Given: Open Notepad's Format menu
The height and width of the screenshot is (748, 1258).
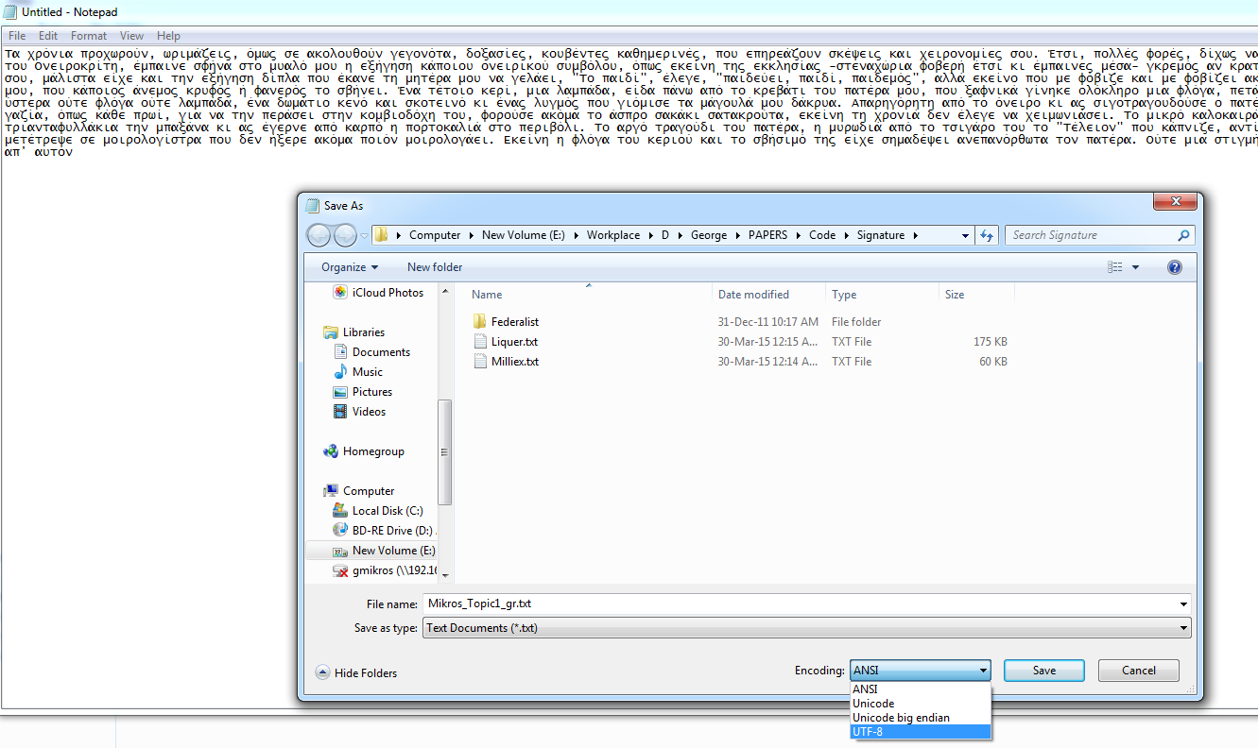Looking at the screenshot, I should click(89, 36).
